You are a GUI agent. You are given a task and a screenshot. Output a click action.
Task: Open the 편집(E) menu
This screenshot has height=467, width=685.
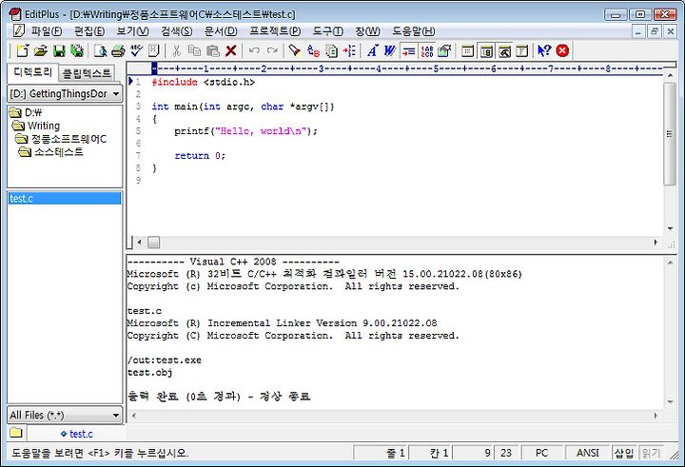click(x=89, y=31)
